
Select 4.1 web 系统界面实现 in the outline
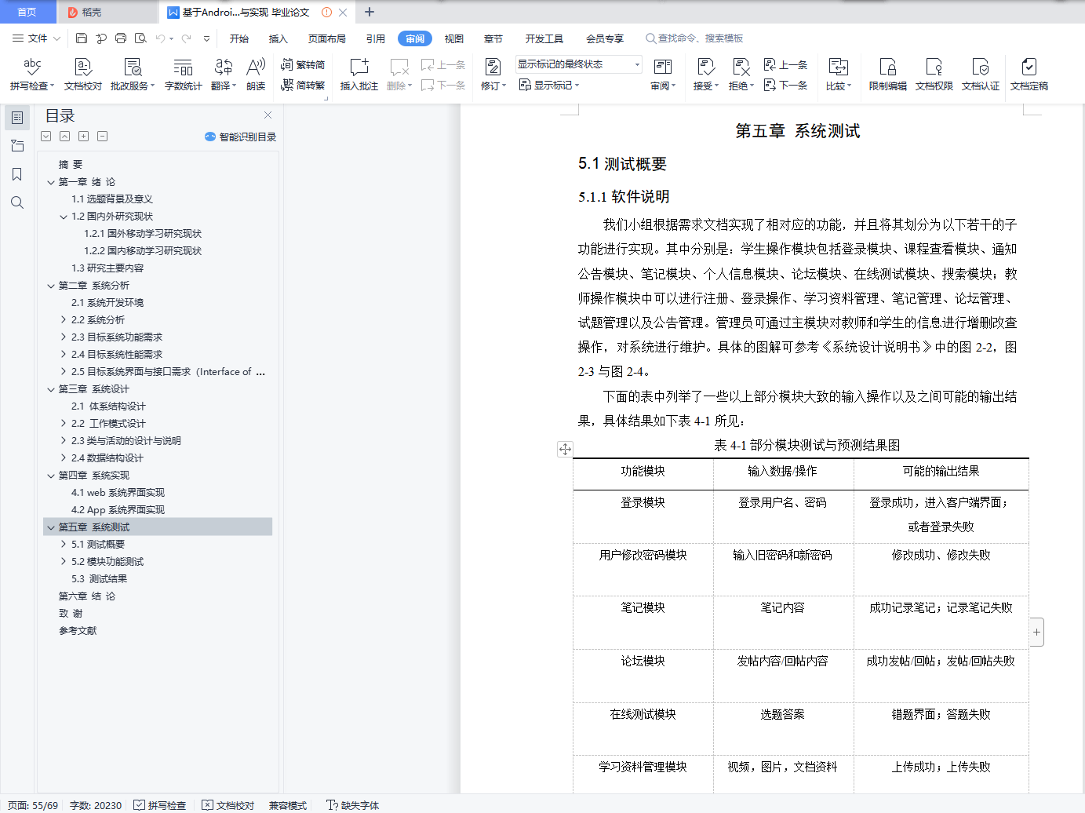click(x=118, y=493)
